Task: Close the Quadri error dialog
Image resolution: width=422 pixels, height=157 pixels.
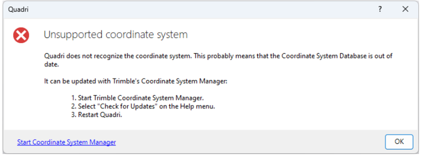Action: coord(405,9)
